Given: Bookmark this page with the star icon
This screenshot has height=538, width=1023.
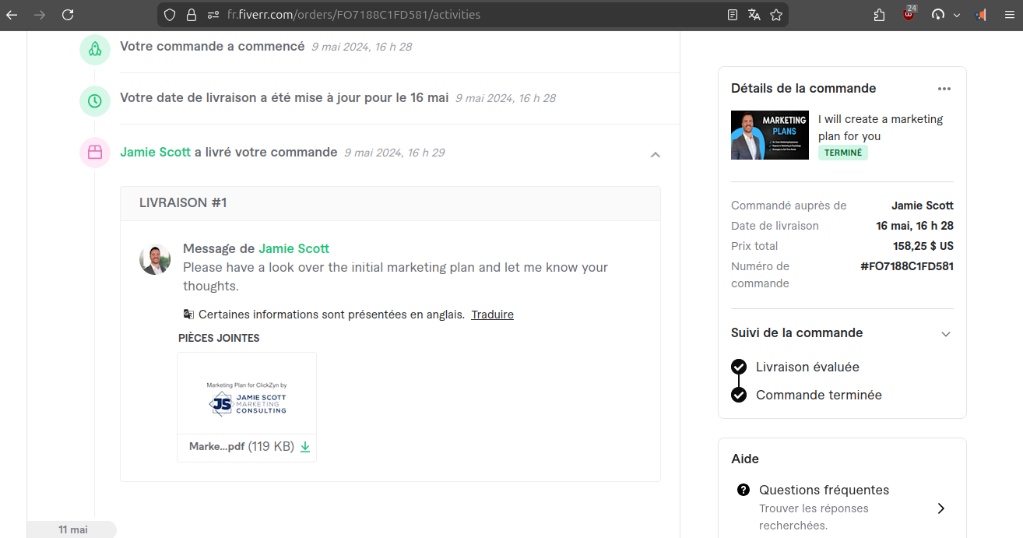Looking at the screenshot, I should pos(775,15).
